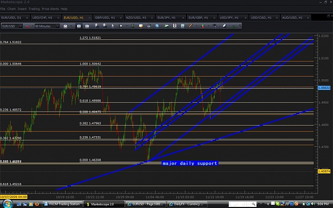Click the yellow 1.45874 price label
The image size is (333, 208).
(x=324, y=171)
